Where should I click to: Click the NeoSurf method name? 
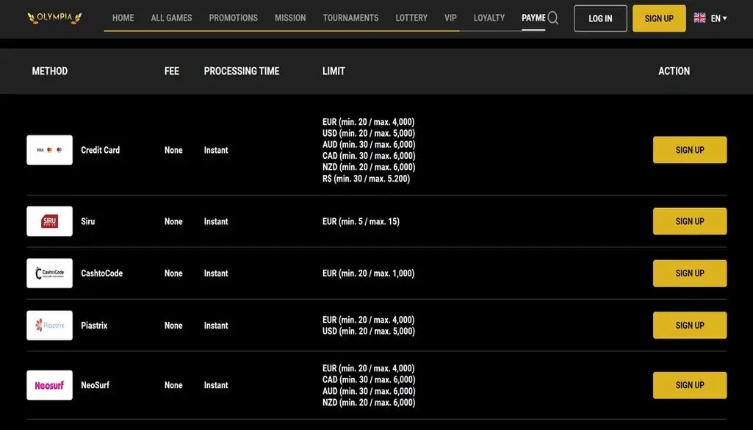click(x=95, y=385)
